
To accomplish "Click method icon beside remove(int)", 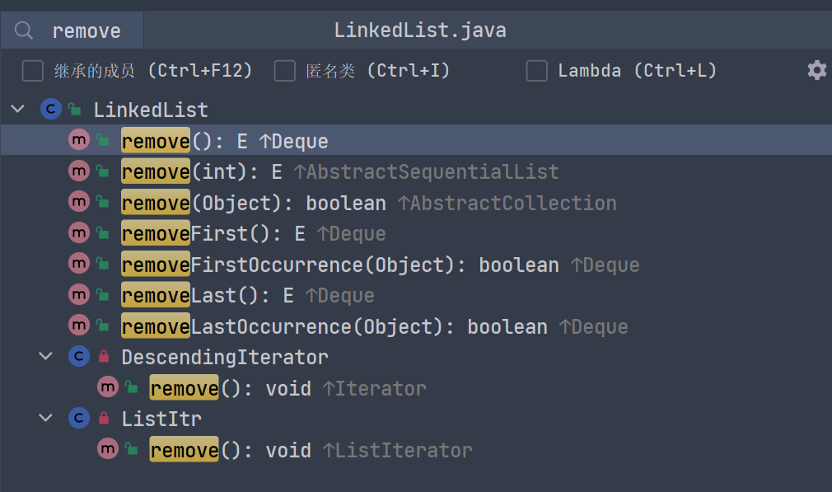I will 78,171.
